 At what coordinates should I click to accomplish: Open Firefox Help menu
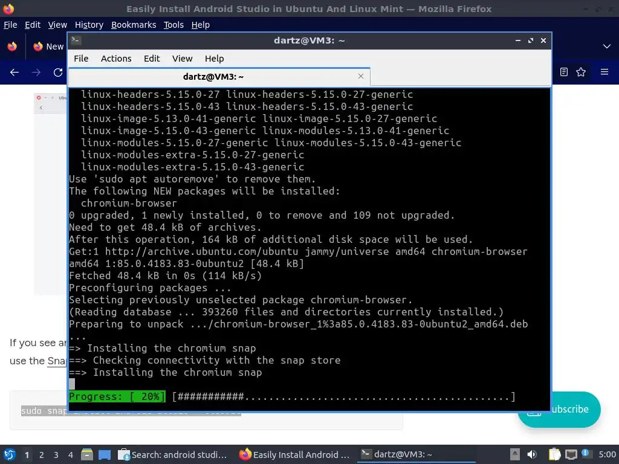201,25
